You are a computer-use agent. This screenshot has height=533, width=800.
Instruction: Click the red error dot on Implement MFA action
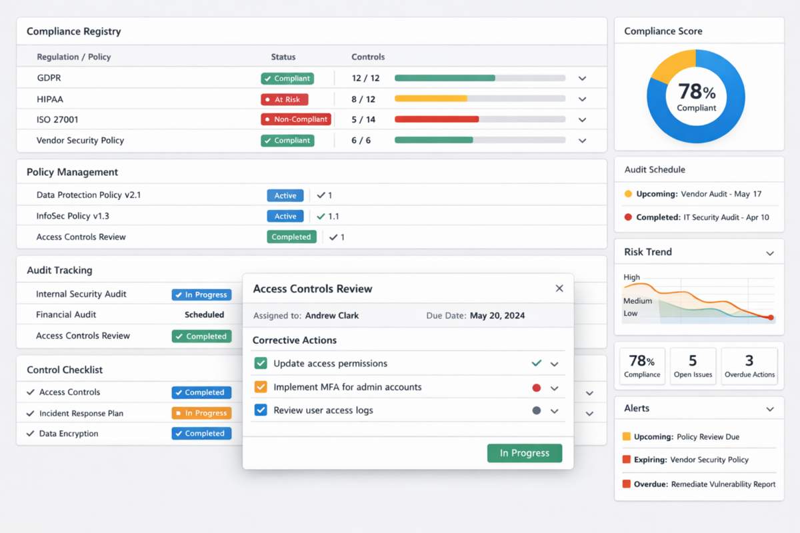coord(537,387)
